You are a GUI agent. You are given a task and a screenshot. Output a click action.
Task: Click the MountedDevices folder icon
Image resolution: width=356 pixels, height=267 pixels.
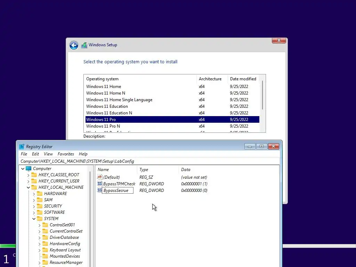coord(45,256)
